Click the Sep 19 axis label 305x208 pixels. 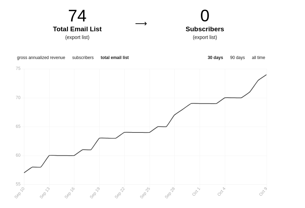tap(95, 193)
